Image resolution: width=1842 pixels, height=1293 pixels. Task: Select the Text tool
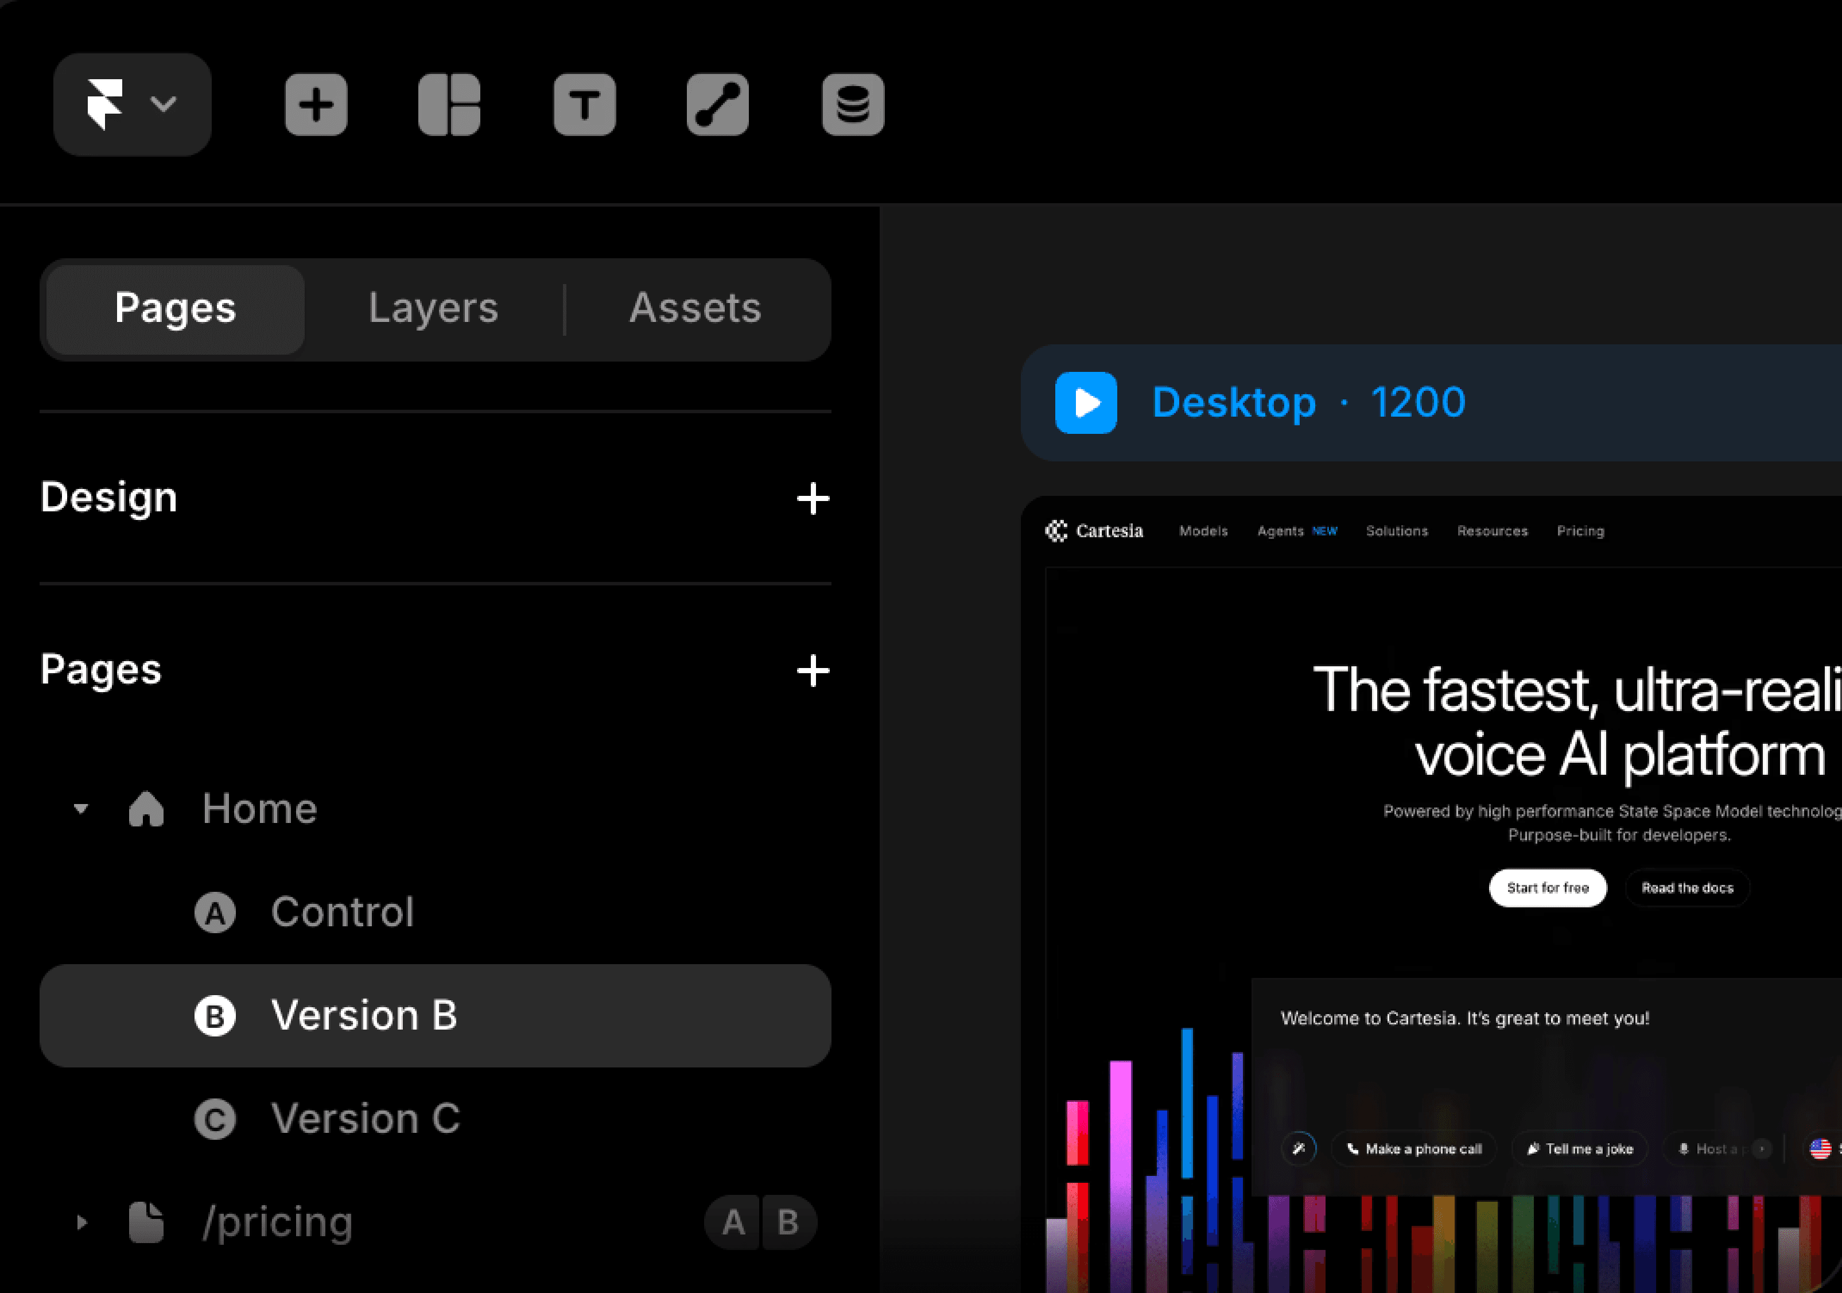click(584, 104)
